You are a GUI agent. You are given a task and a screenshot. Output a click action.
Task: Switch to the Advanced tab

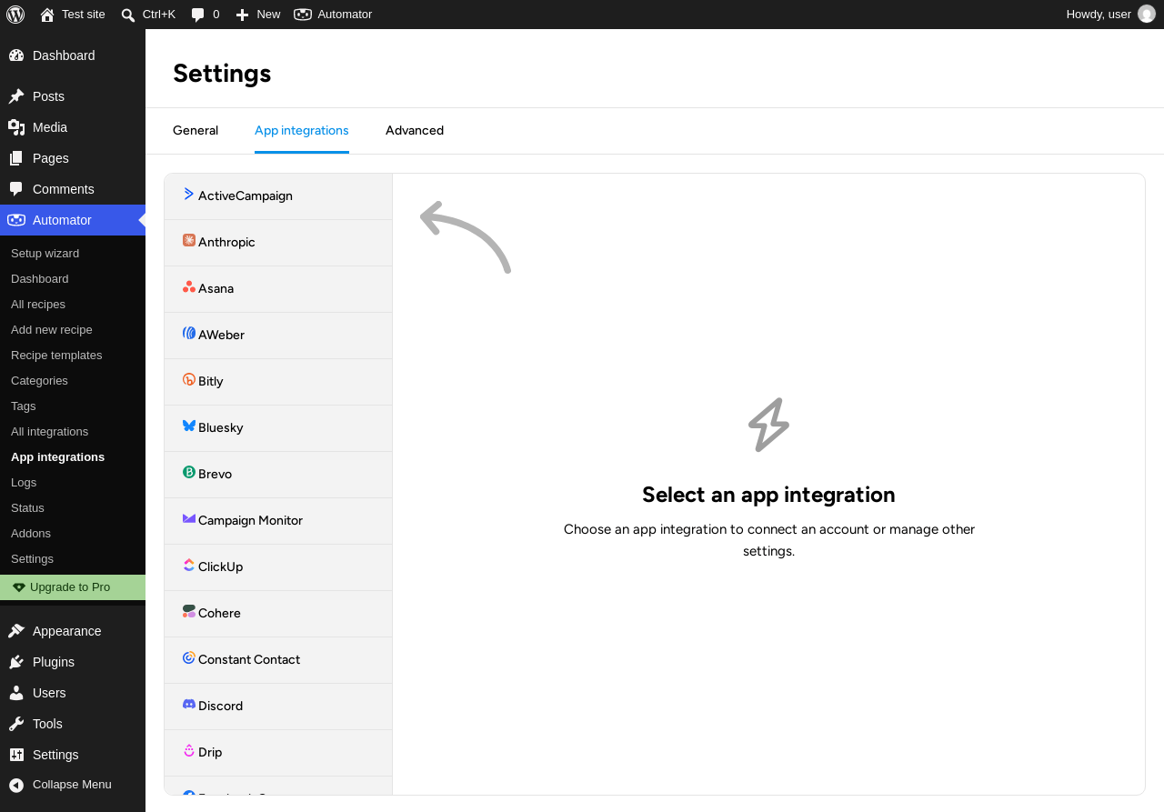tap(415, 130)
